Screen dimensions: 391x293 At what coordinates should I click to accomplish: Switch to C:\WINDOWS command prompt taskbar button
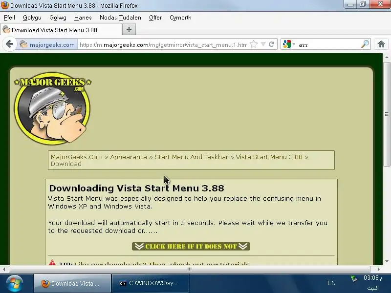(151, 283)
